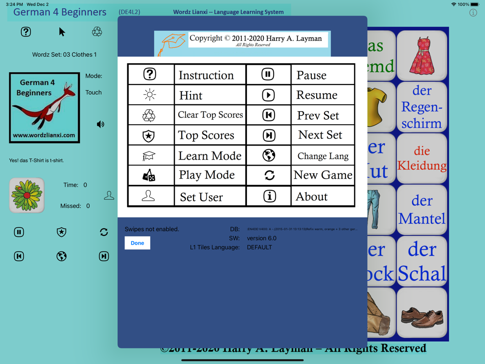Click the battery indicator in status bar
The width and height of the screenshot is (485, 364).
coord(475,4)
